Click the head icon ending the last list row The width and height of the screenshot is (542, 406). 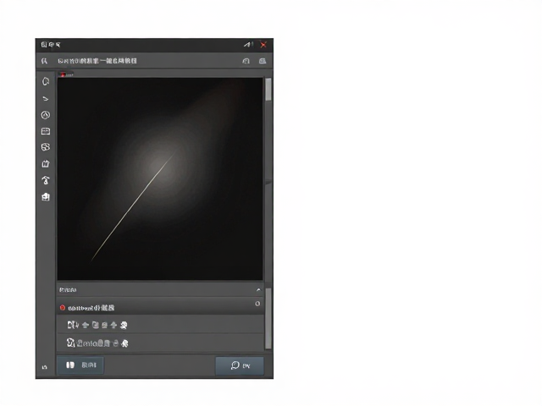(124, 343)
